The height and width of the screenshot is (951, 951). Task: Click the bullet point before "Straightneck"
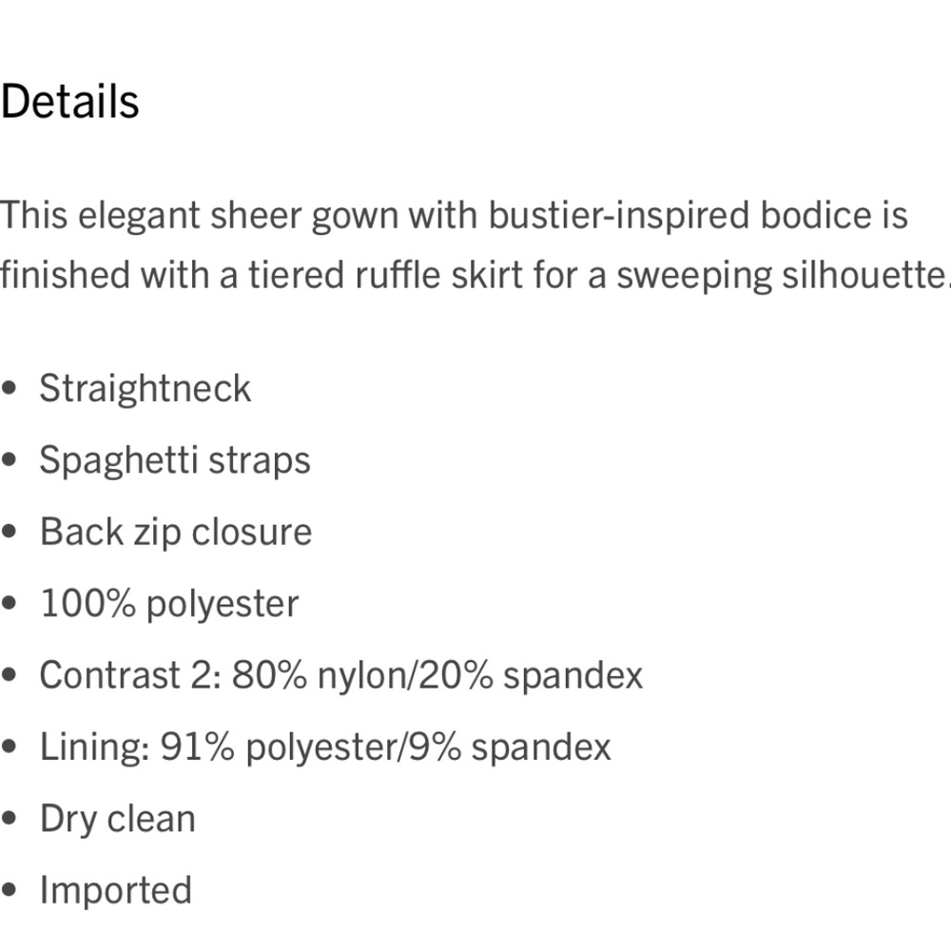click(x=10, y=389)
